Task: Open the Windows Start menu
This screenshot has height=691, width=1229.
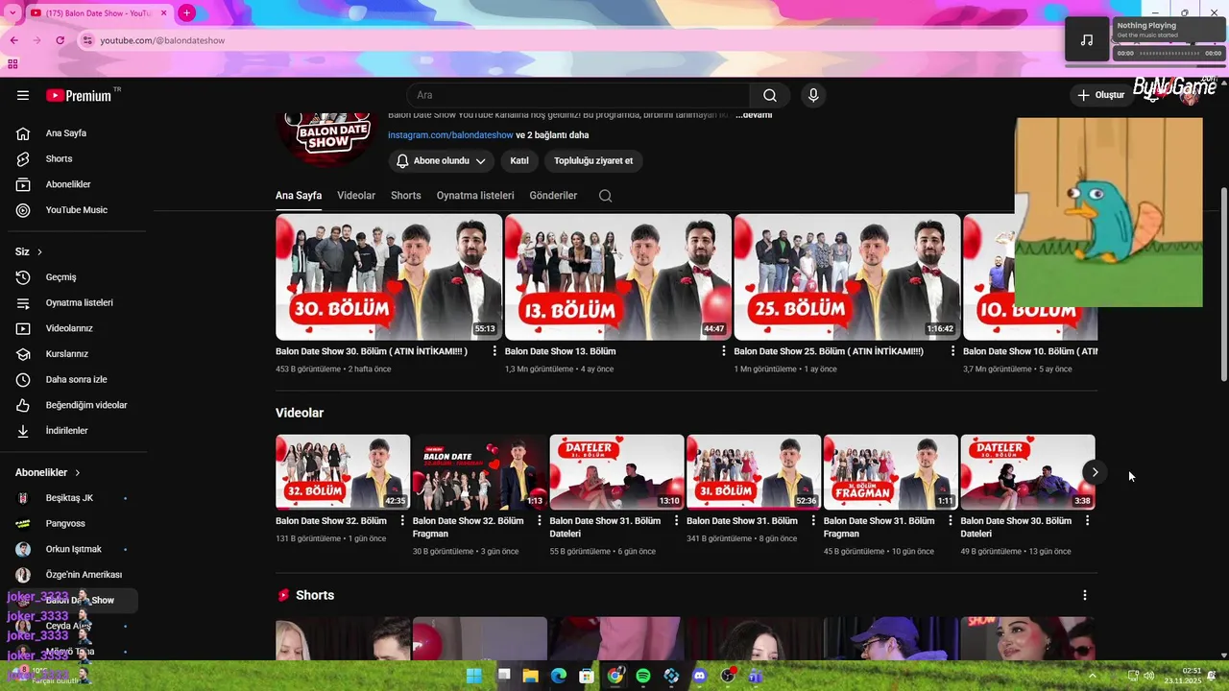Action: click(x=474, y=676)
